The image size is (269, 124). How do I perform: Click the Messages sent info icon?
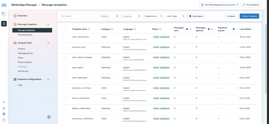[x=187, y=29]
